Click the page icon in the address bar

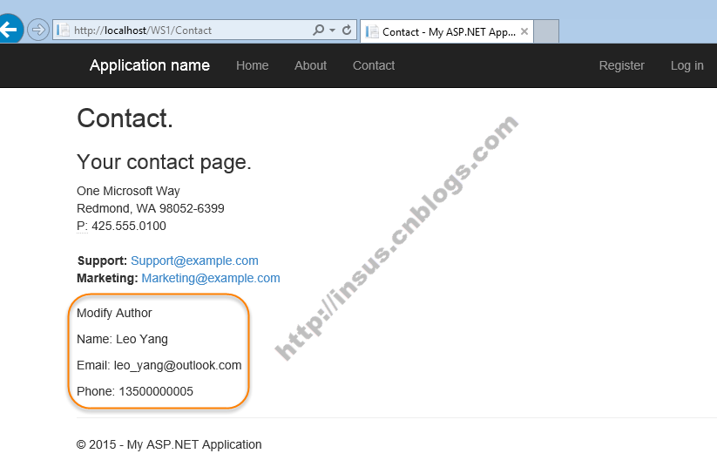(x=63, y=30)
